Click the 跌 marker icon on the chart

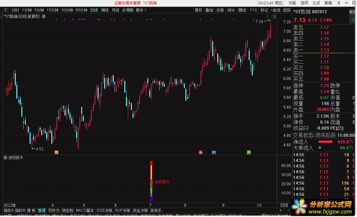tap(249, 153)
